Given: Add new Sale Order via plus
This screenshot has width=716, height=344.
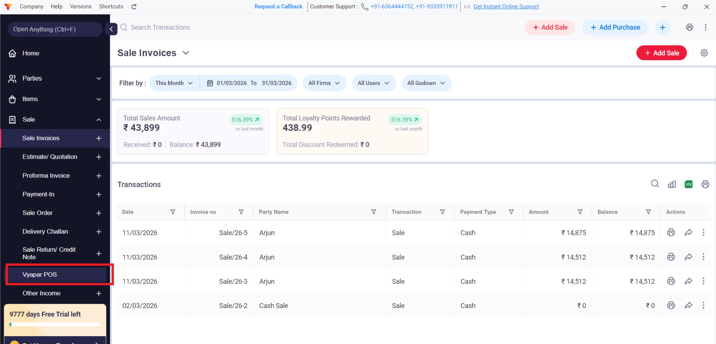Looking at the screenshot, I should [x=99, y=213].
